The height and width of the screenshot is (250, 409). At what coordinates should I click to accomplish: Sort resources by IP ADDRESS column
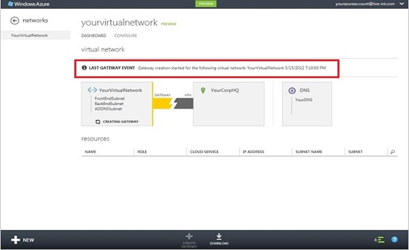[x=253, y=151]
